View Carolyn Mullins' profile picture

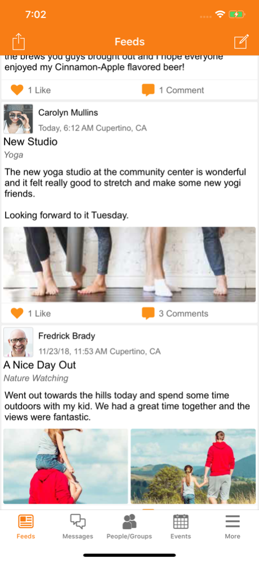point(18,119)
